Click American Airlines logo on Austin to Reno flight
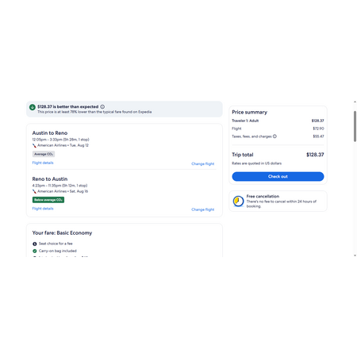This screenshot has width=357, height=357. pyautogui.click(x=34, y=145)
